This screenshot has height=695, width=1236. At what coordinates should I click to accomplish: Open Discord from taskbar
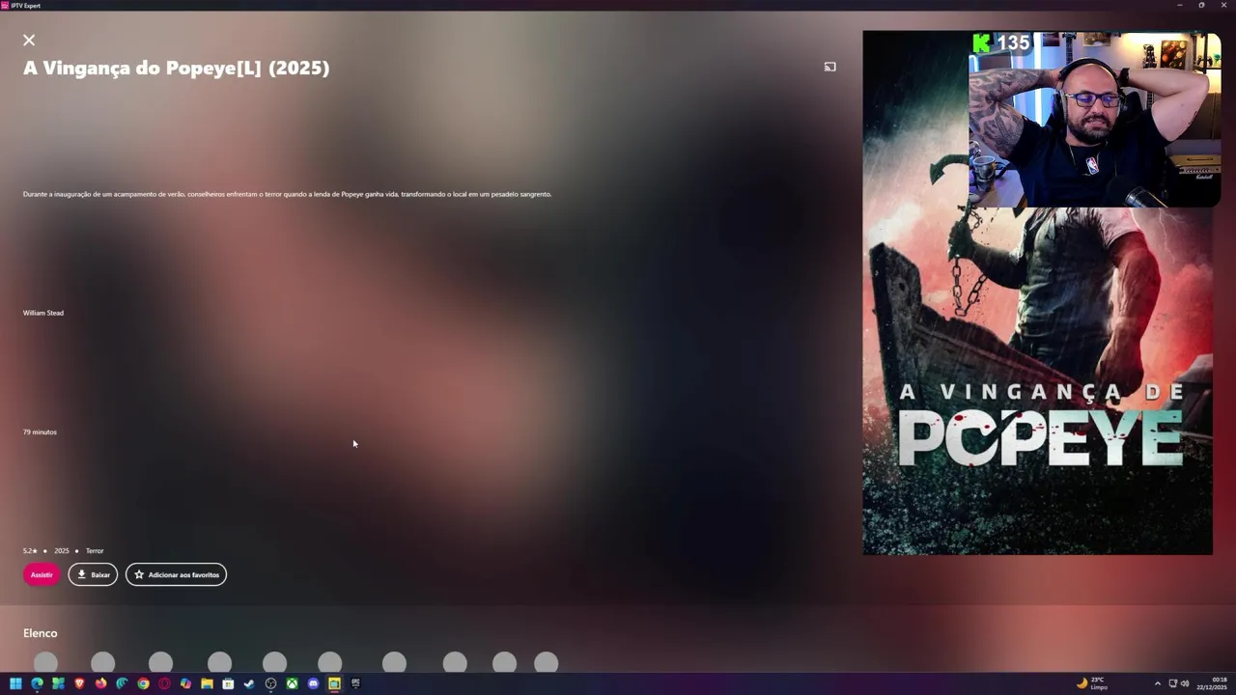tap(313, 683)
